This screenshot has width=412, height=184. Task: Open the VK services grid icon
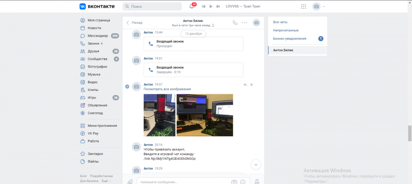[304, 6]
